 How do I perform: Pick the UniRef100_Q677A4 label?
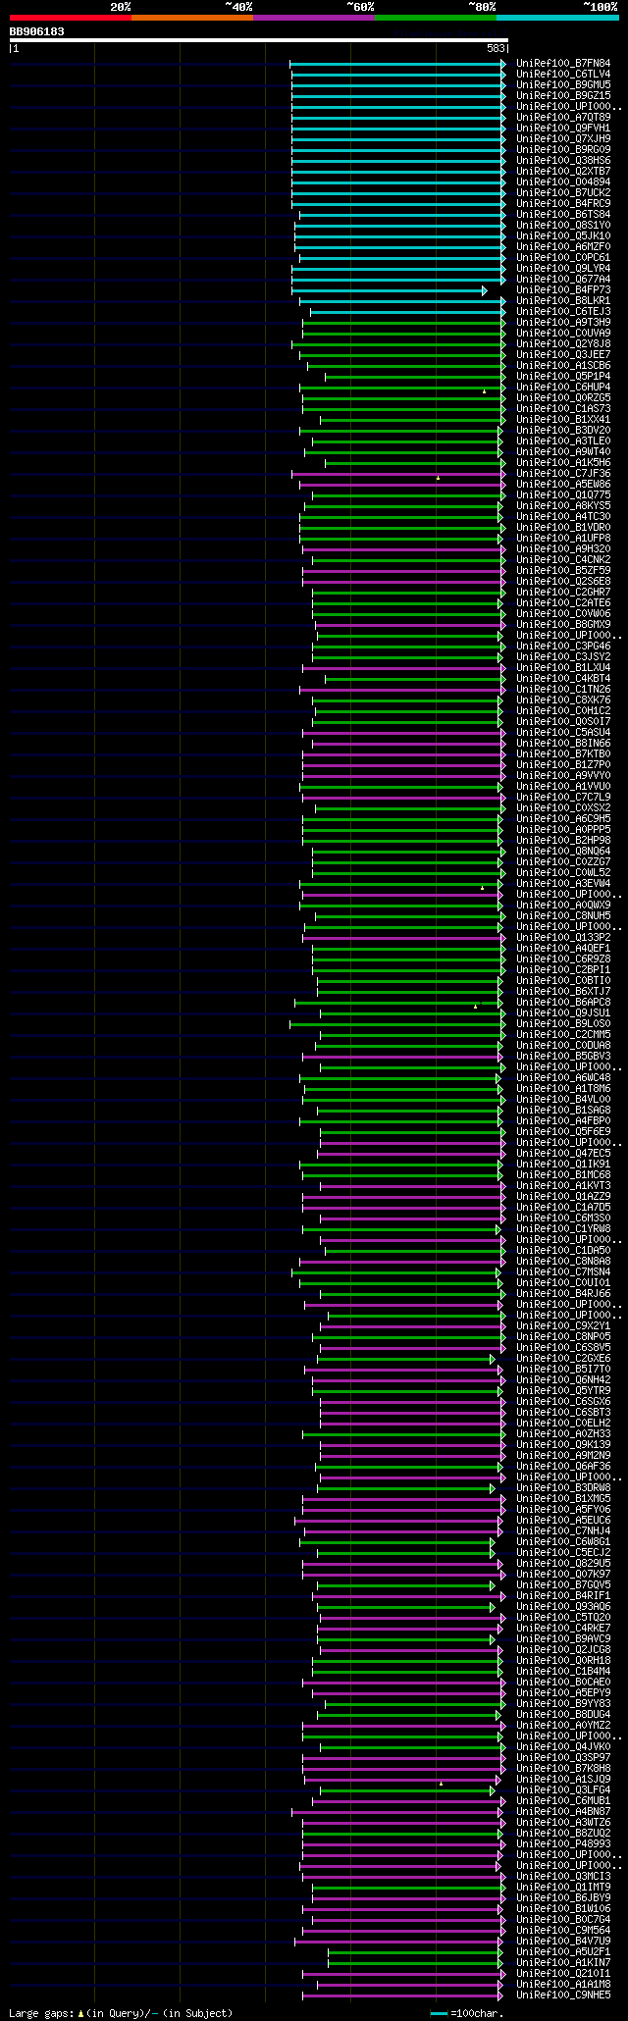(563, 280)
